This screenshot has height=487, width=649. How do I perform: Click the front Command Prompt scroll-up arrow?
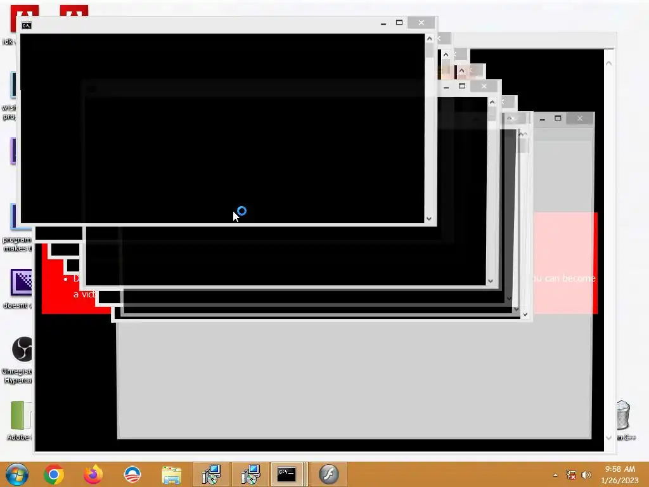point(429,39)
